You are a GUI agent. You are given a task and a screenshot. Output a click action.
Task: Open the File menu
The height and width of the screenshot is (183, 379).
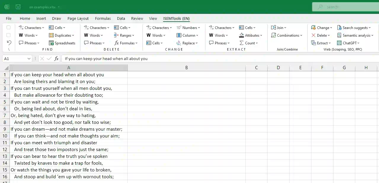point(9,18)
